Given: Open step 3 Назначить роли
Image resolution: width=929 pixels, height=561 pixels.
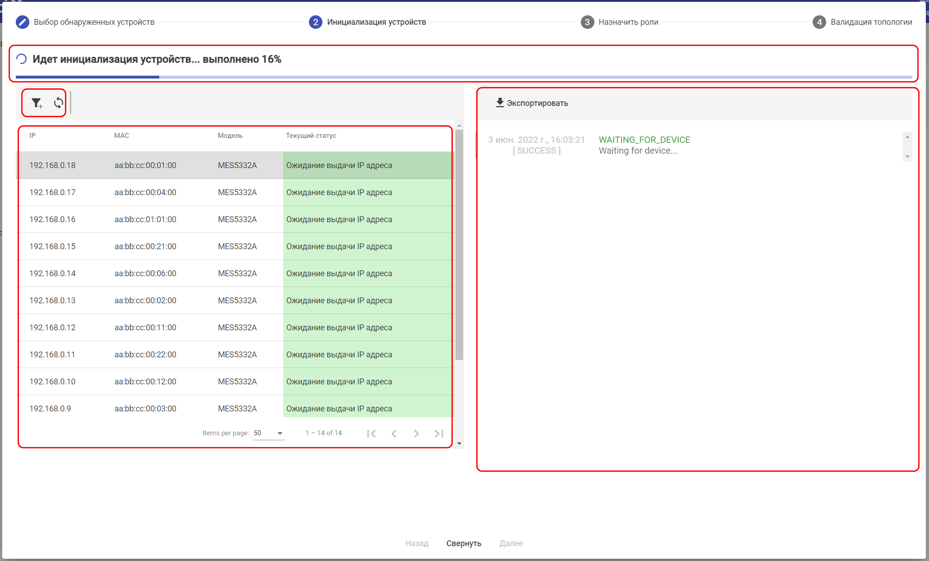Looking at the screenshot, I should (628, 22).
